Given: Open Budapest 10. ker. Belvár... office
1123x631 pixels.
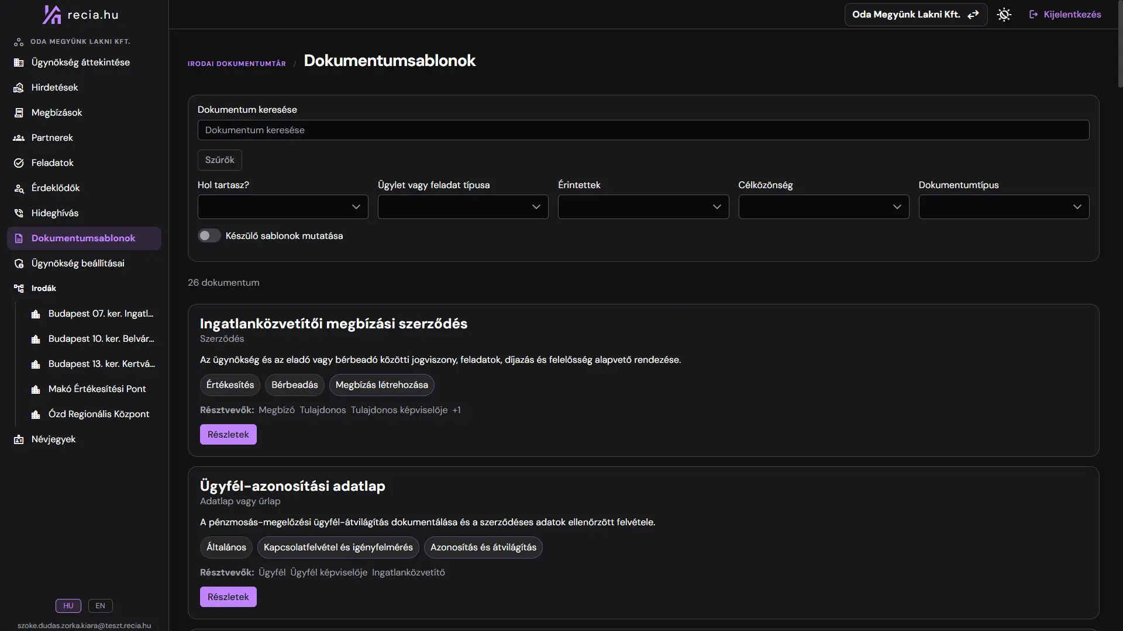Looking at the screenshot, I should tap(94, 339).
